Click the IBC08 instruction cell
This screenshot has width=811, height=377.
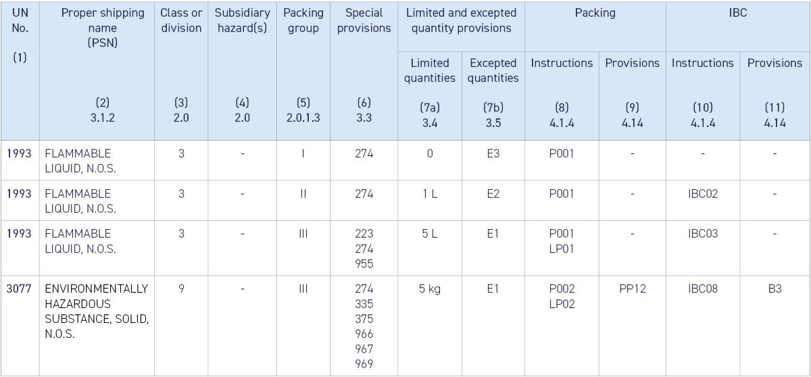point(702,288)
